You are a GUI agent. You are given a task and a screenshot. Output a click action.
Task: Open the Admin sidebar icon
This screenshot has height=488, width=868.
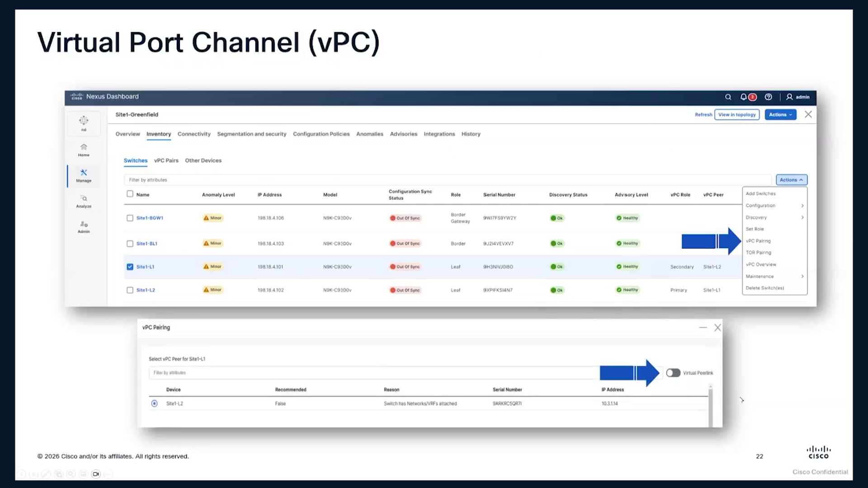pos(84,227)
